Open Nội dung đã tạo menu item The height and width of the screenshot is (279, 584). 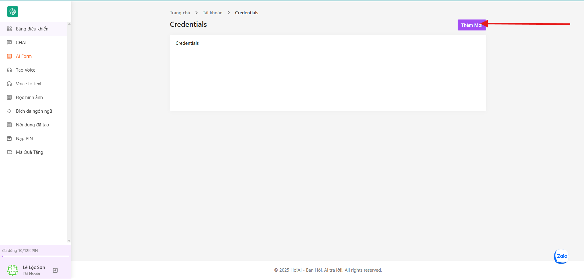click(32, 125)
